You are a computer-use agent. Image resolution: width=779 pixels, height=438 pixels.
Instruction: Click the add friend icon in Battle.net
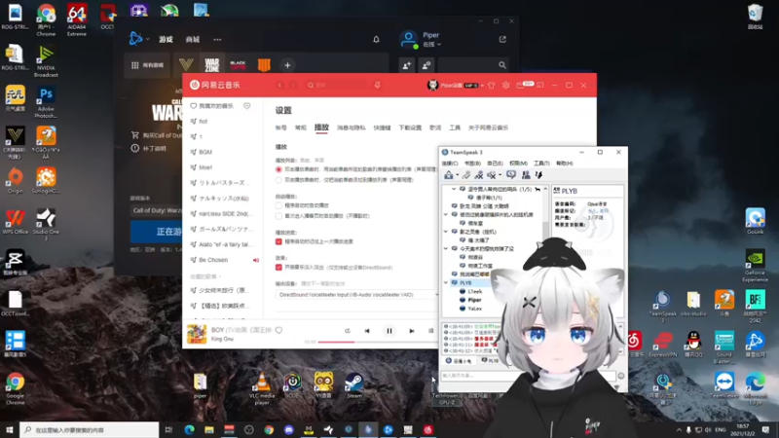pyautogui.click(x=406, y=65)
